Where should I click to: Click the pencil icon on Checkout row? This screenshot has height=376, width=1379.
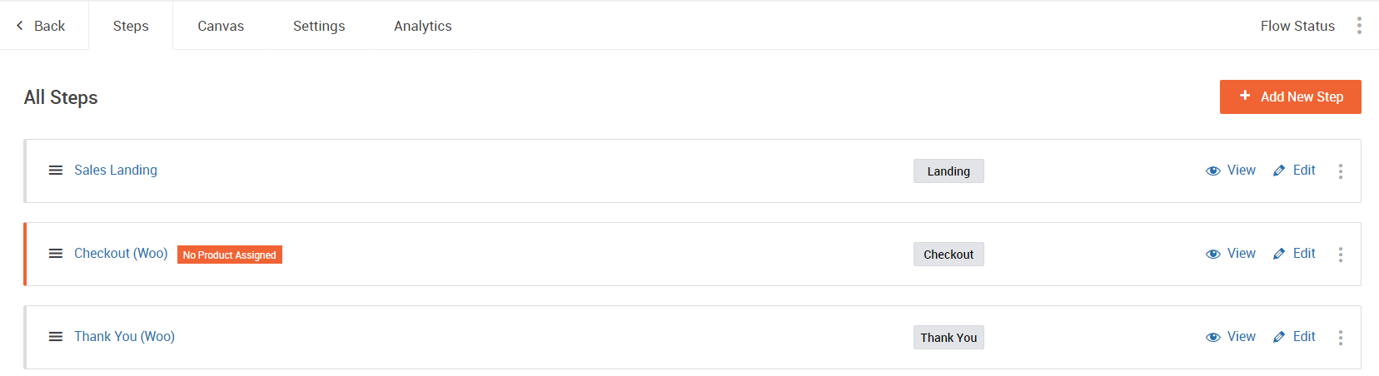click(x=1279, y=254)
